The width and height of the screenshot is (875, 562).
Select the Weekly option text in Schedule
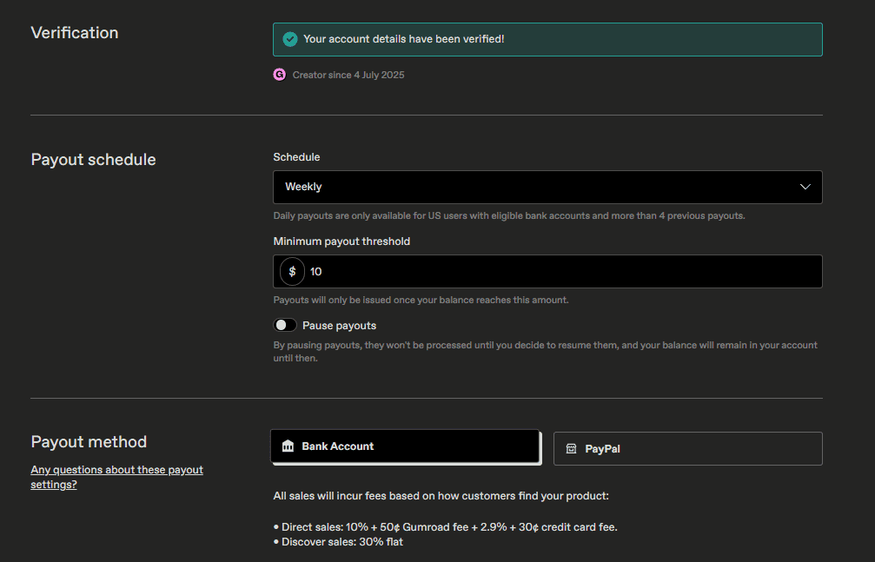click(x=303, y=187)
